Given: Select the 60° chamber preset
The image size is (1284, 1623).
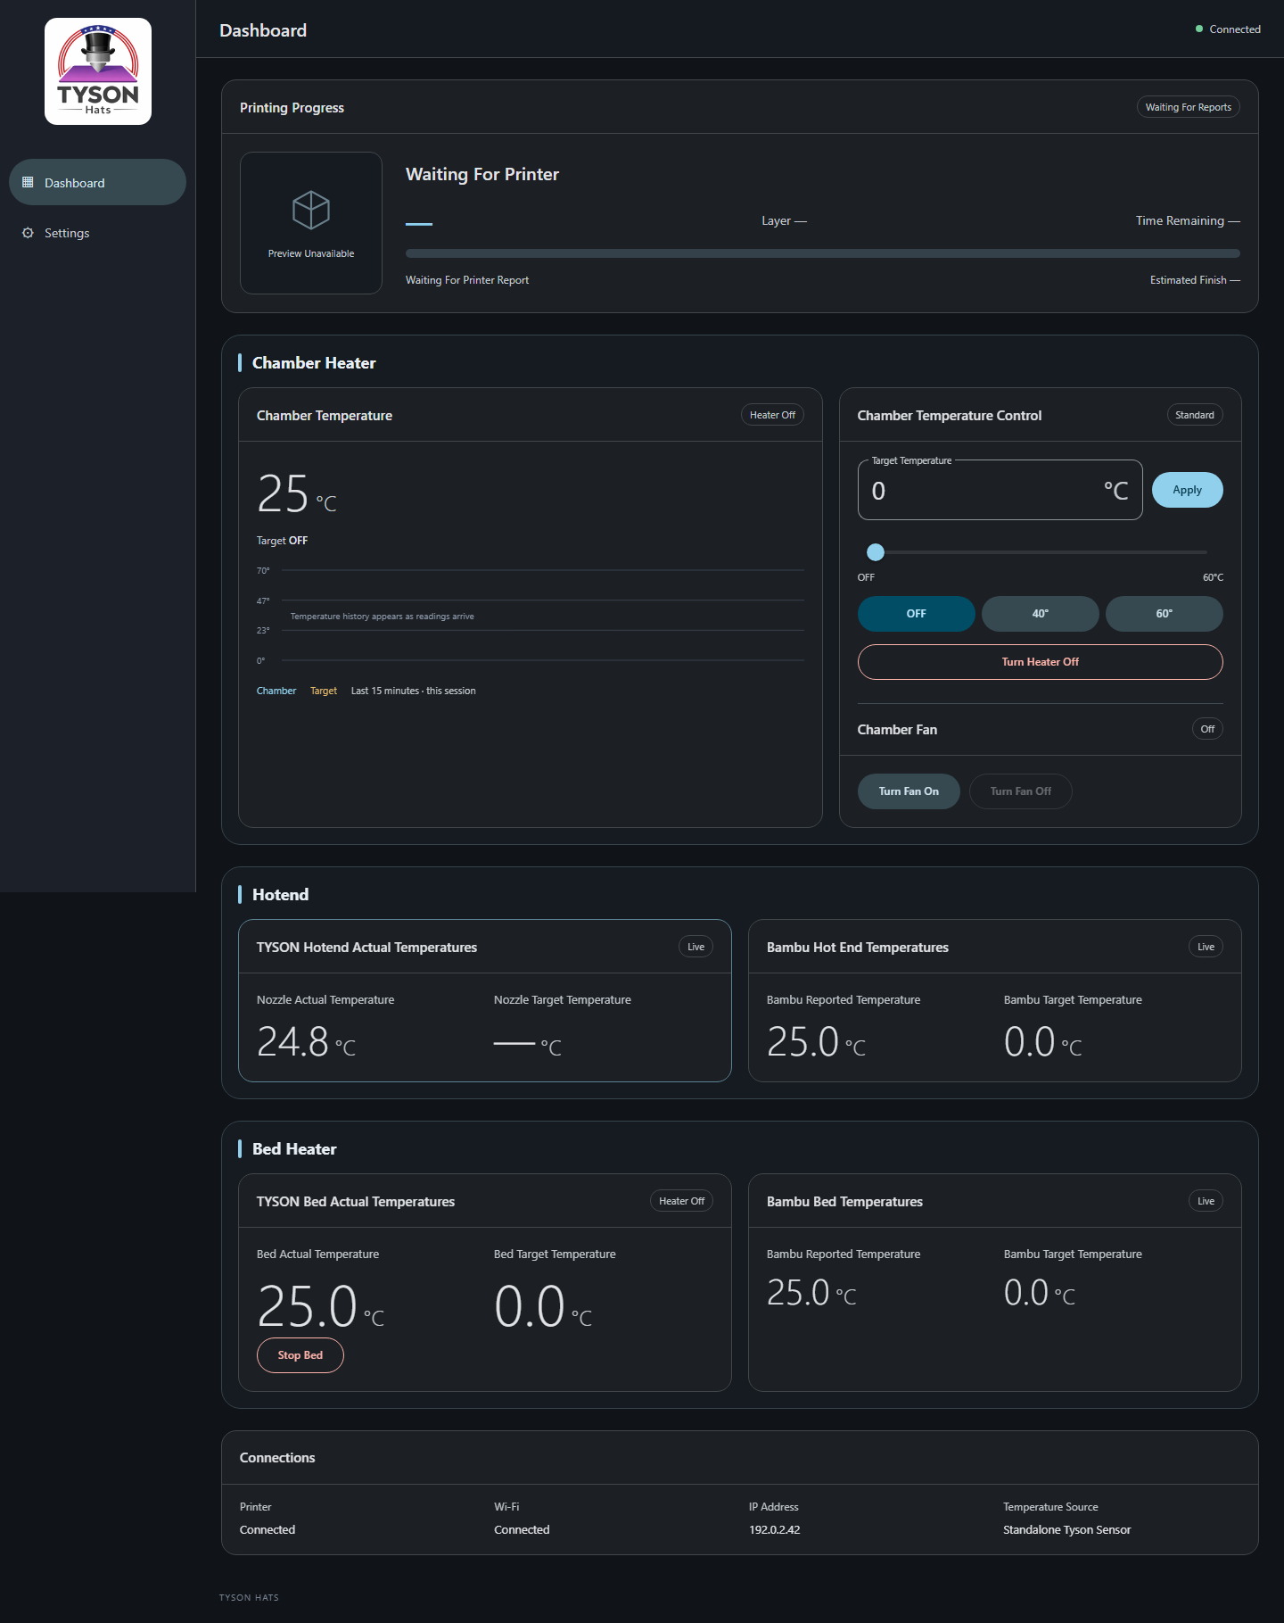Looking at the screenshot, I should click(1164, 614).
